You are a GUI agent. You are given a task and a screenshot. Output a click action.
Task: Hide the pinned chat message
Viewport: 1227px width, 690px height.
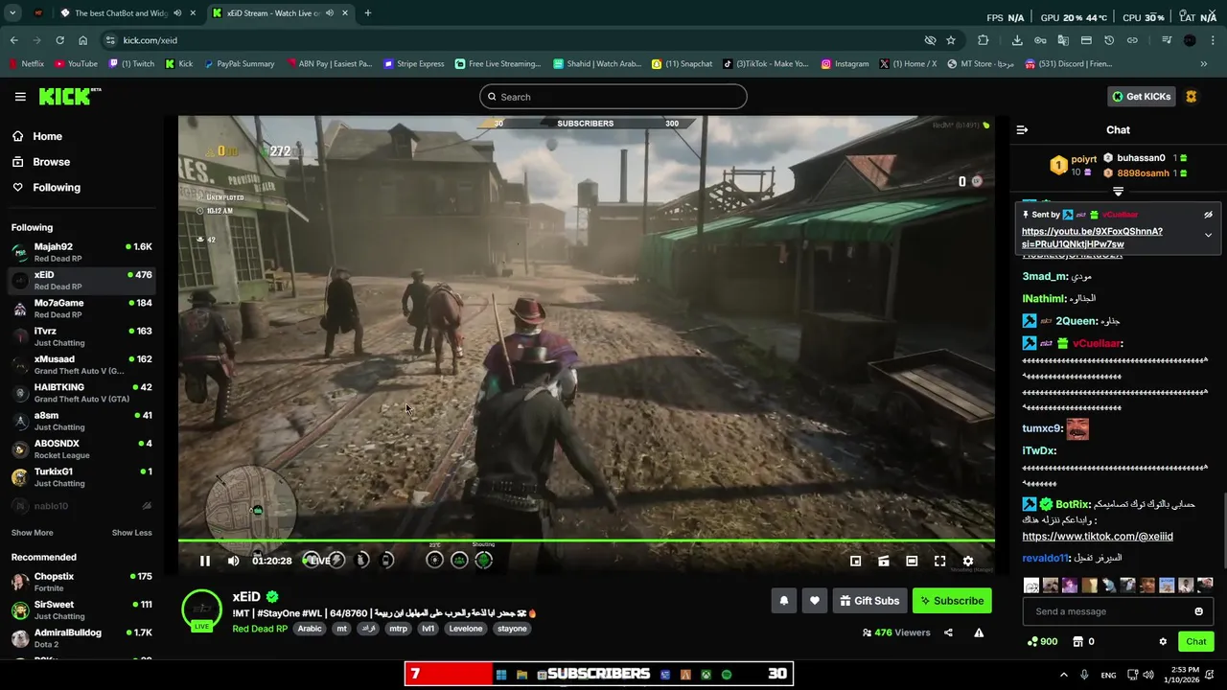[x=1208, y=215]
